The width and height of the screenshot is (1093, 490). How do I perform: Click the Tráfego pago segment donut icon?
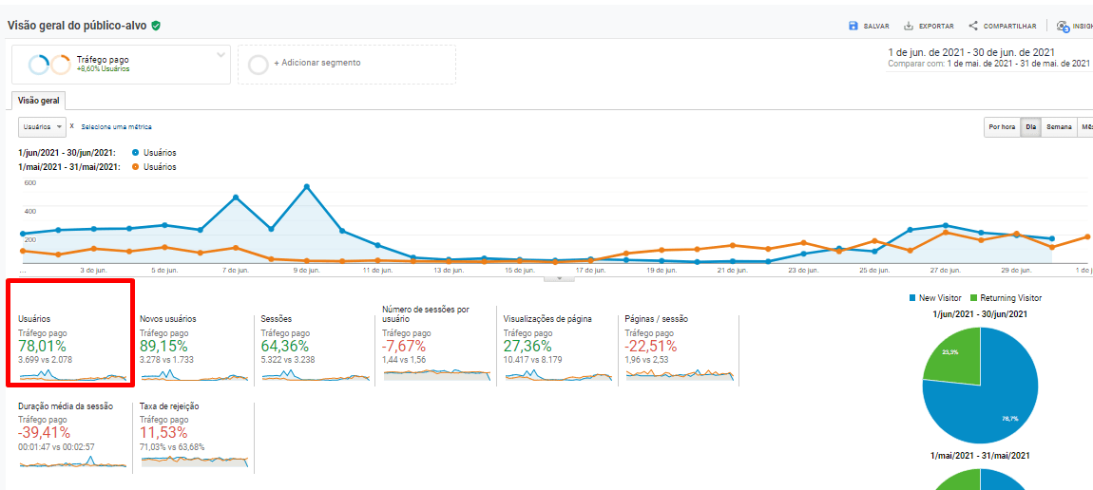pyautogui.click(x=48, y=65)
